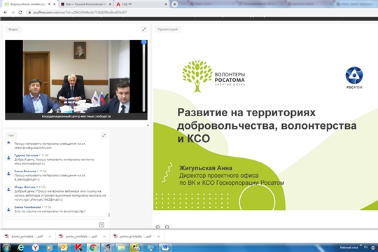Click the webinar video stream
This screenshot has height=252, width=378.
coord(76,76)
